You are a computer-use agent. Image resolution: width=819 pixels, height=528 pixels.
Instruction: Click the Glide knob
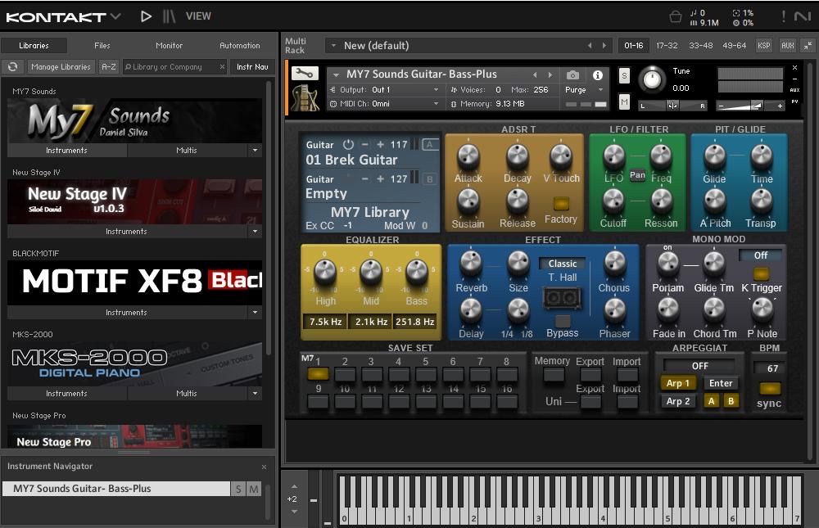pyautogui.click(x=714, y=156)
